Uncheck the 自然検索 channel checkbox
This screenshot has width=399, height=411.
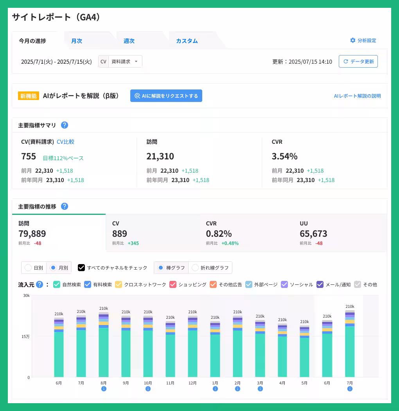coord(56,284)
